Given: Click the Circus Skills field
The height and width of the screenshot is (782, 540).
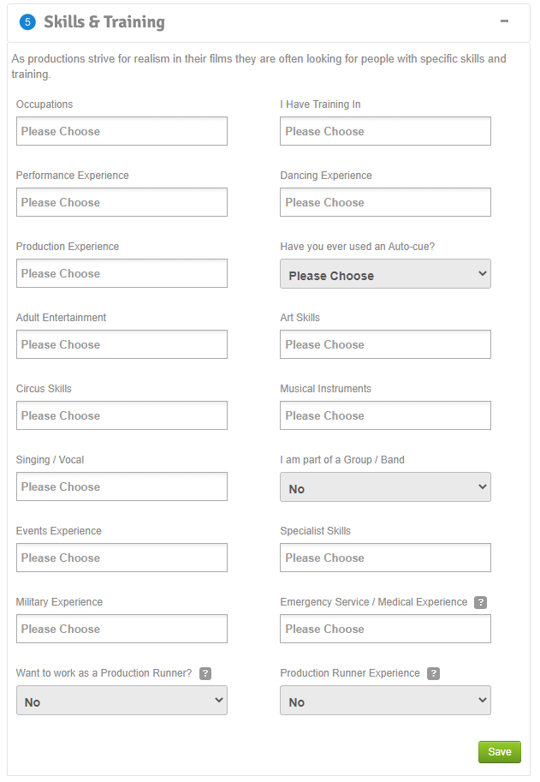Looking at the screenshot, I should [x=122, y=415].
